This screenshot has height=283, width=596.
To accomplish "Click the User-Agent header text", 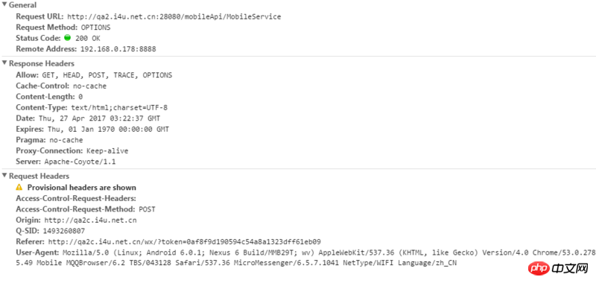I will click(x=304, y=258).
